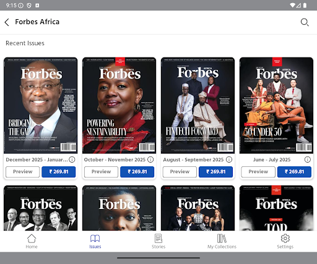
Task: Buy the August - September 2025 issue
Action: tap(215, 172)
